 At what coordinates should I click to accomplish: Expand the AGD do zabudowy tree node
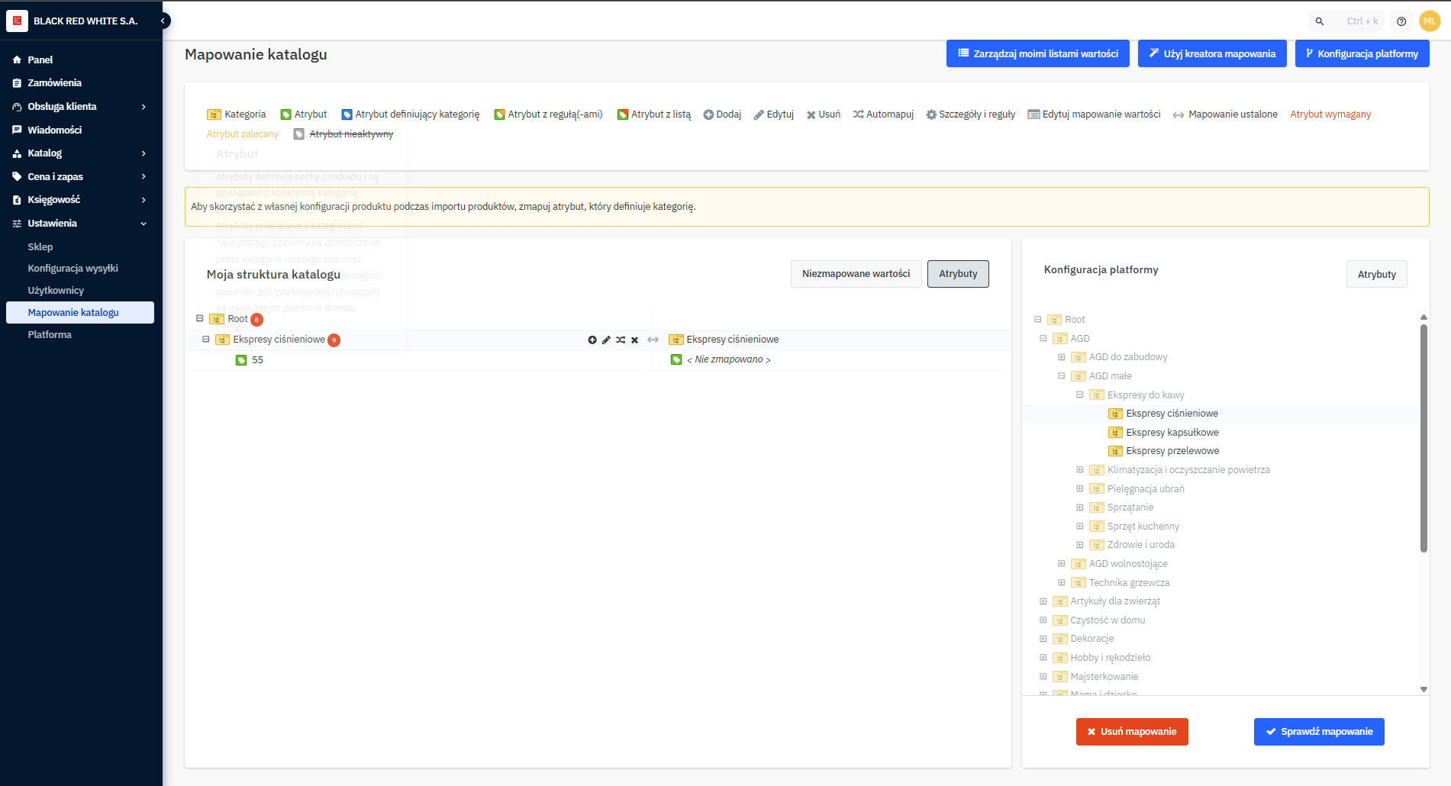1061,357
